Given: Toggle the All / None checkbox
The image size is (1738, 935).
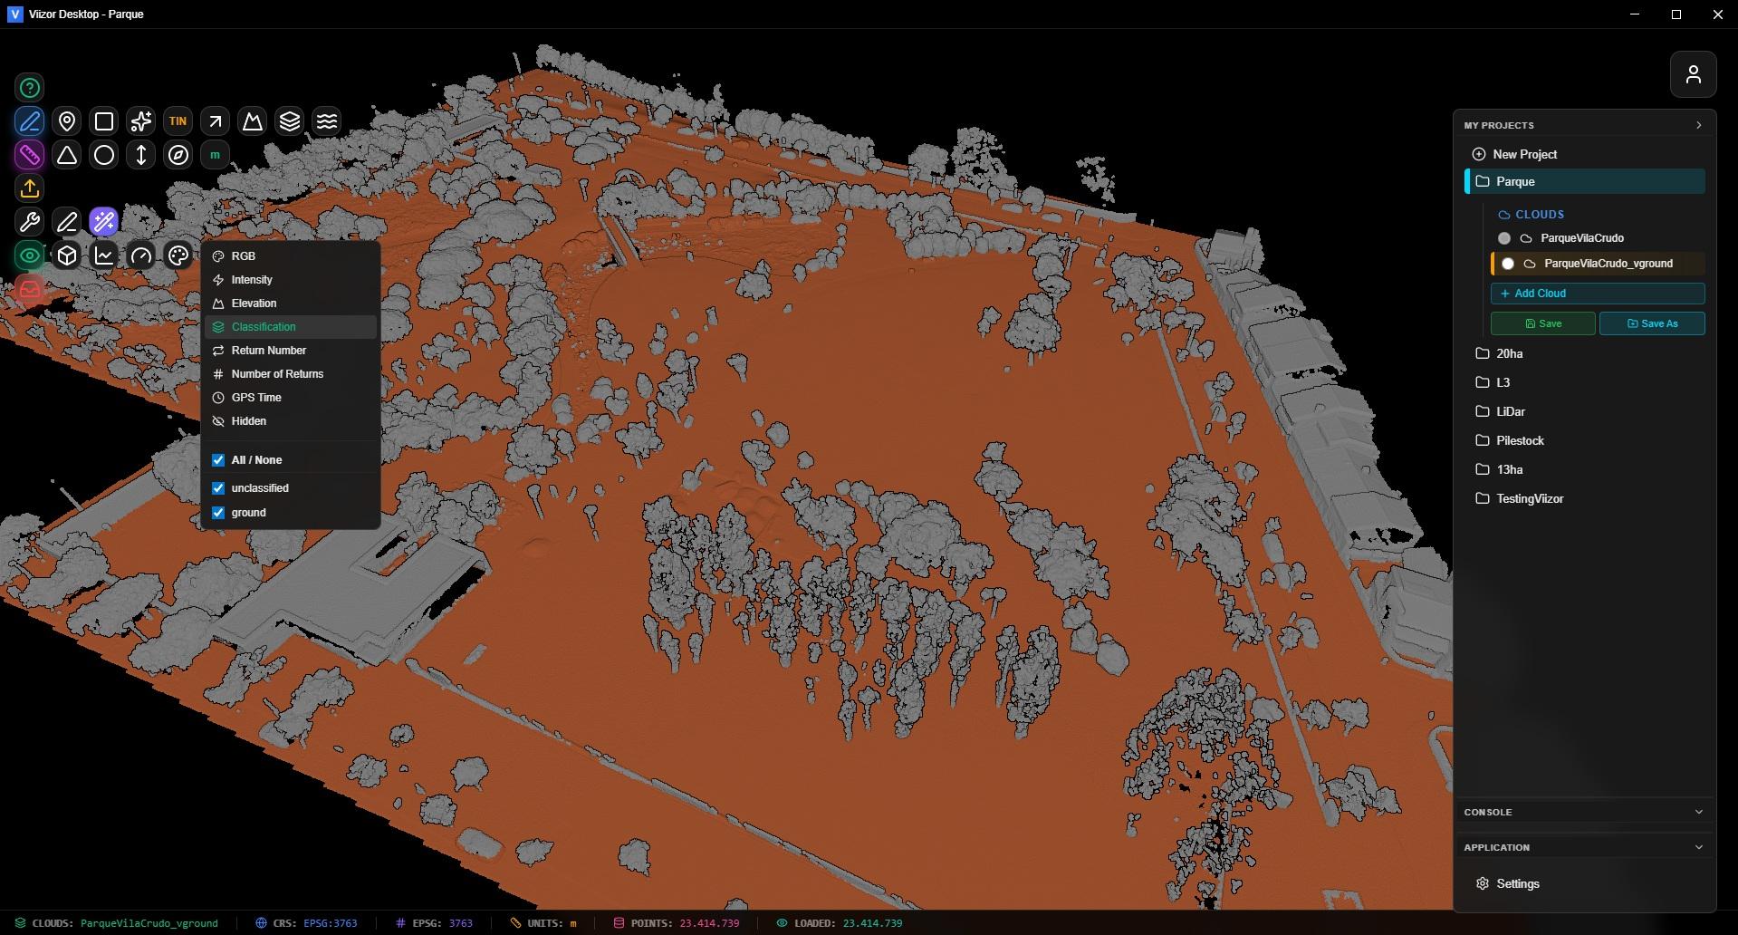Looking at the screenshot, I should (x=218, y=460).
